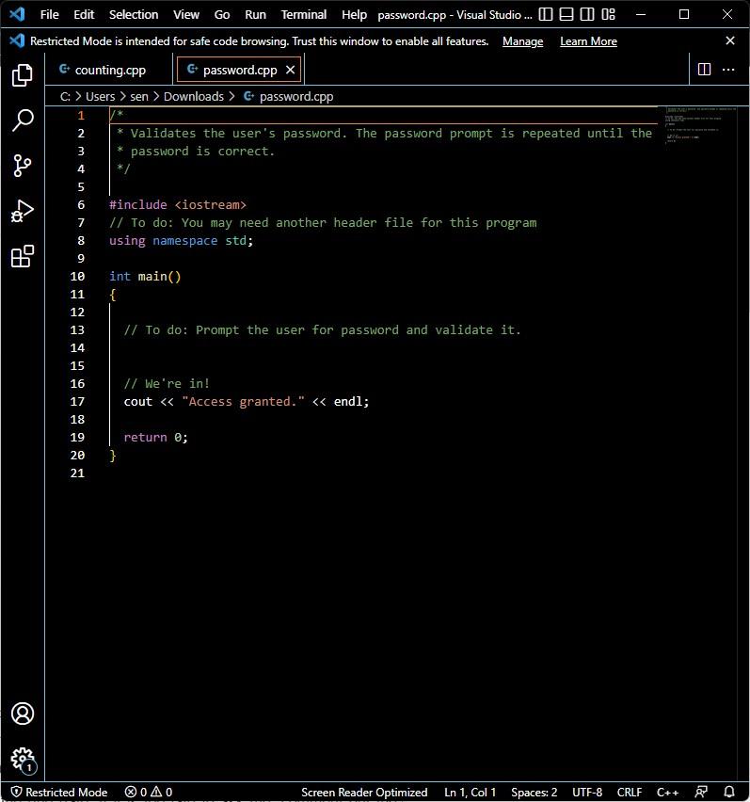This screenshot has height=802, width=750.
Task: Change indentation via Spaces: 2
Action: tap(534, 792)
